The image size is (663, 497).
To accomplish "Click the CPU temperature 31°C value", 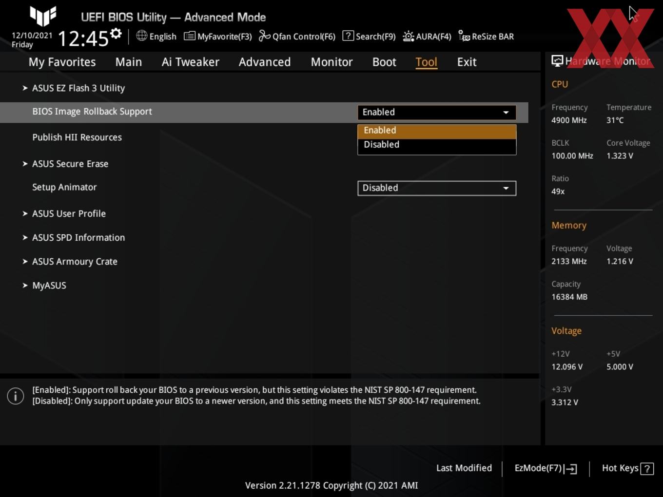I will tap(615, 120).
